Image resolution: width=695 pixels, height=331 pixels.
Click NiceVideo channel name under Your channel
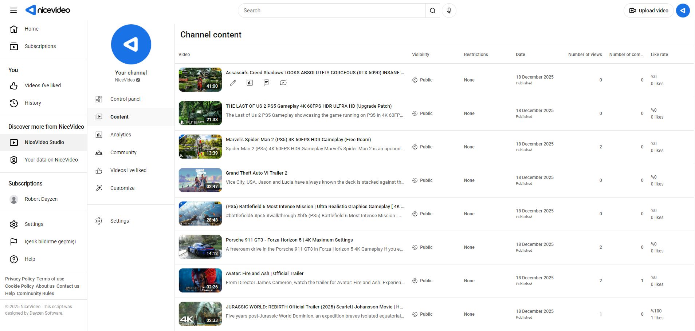(125, 80)
